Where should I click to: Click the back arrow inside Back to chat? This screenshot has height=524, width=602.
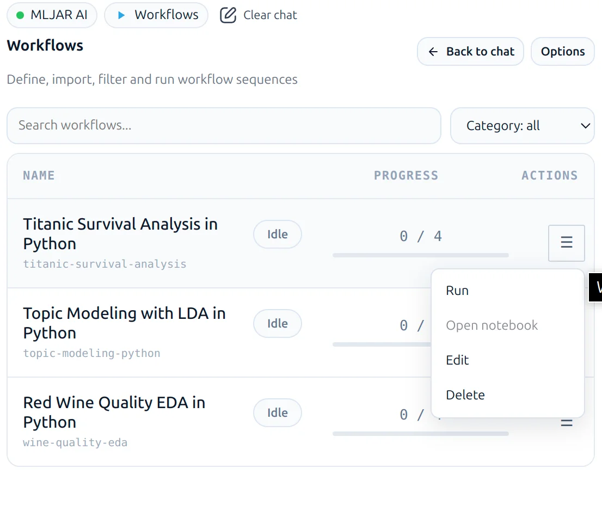[x=432, y=51]
